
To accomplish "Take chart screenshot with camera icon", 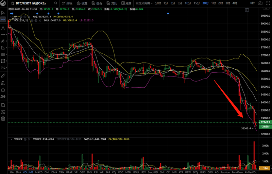I will (260, 3).
